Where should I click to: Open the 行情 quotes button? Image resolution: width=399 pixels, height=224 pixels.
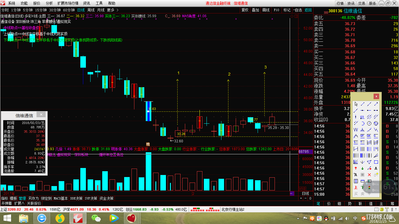(x=340, y=3)
